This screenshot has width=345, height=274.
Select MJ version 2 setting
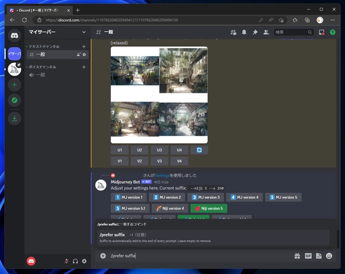(167, 197)
